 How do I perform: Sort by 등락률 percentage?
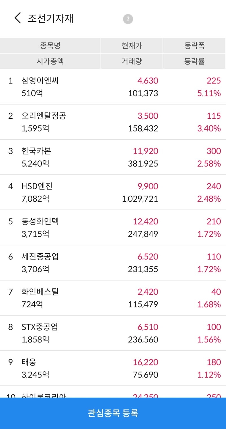pos(194,61)
